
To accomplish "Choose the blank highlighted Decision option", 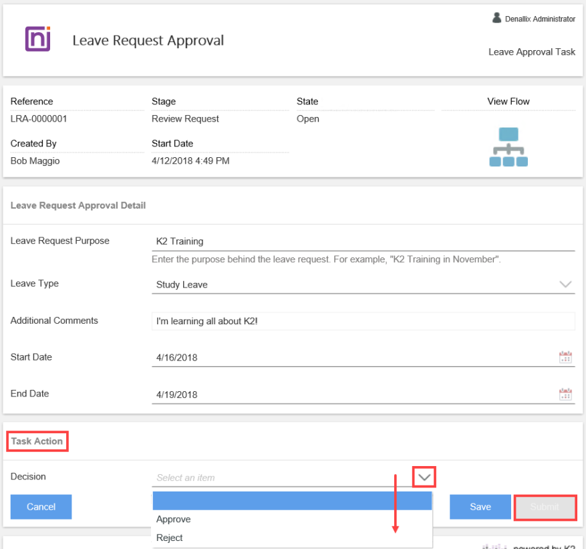I will 292,501.
